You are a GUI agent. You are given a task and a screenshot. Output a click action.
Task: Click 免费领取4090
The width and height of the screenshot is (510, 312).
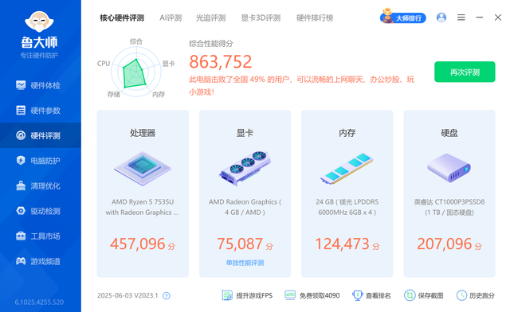pos(312,295)
